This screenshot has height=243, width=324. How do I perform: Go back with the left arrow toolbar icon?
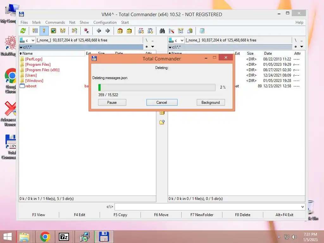pyautogui.click(x=99, y=31)
